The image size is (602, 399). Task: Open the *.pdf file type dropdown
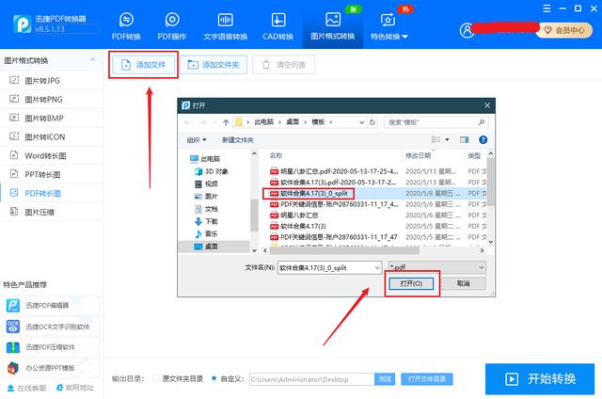(x=436, y=267)
